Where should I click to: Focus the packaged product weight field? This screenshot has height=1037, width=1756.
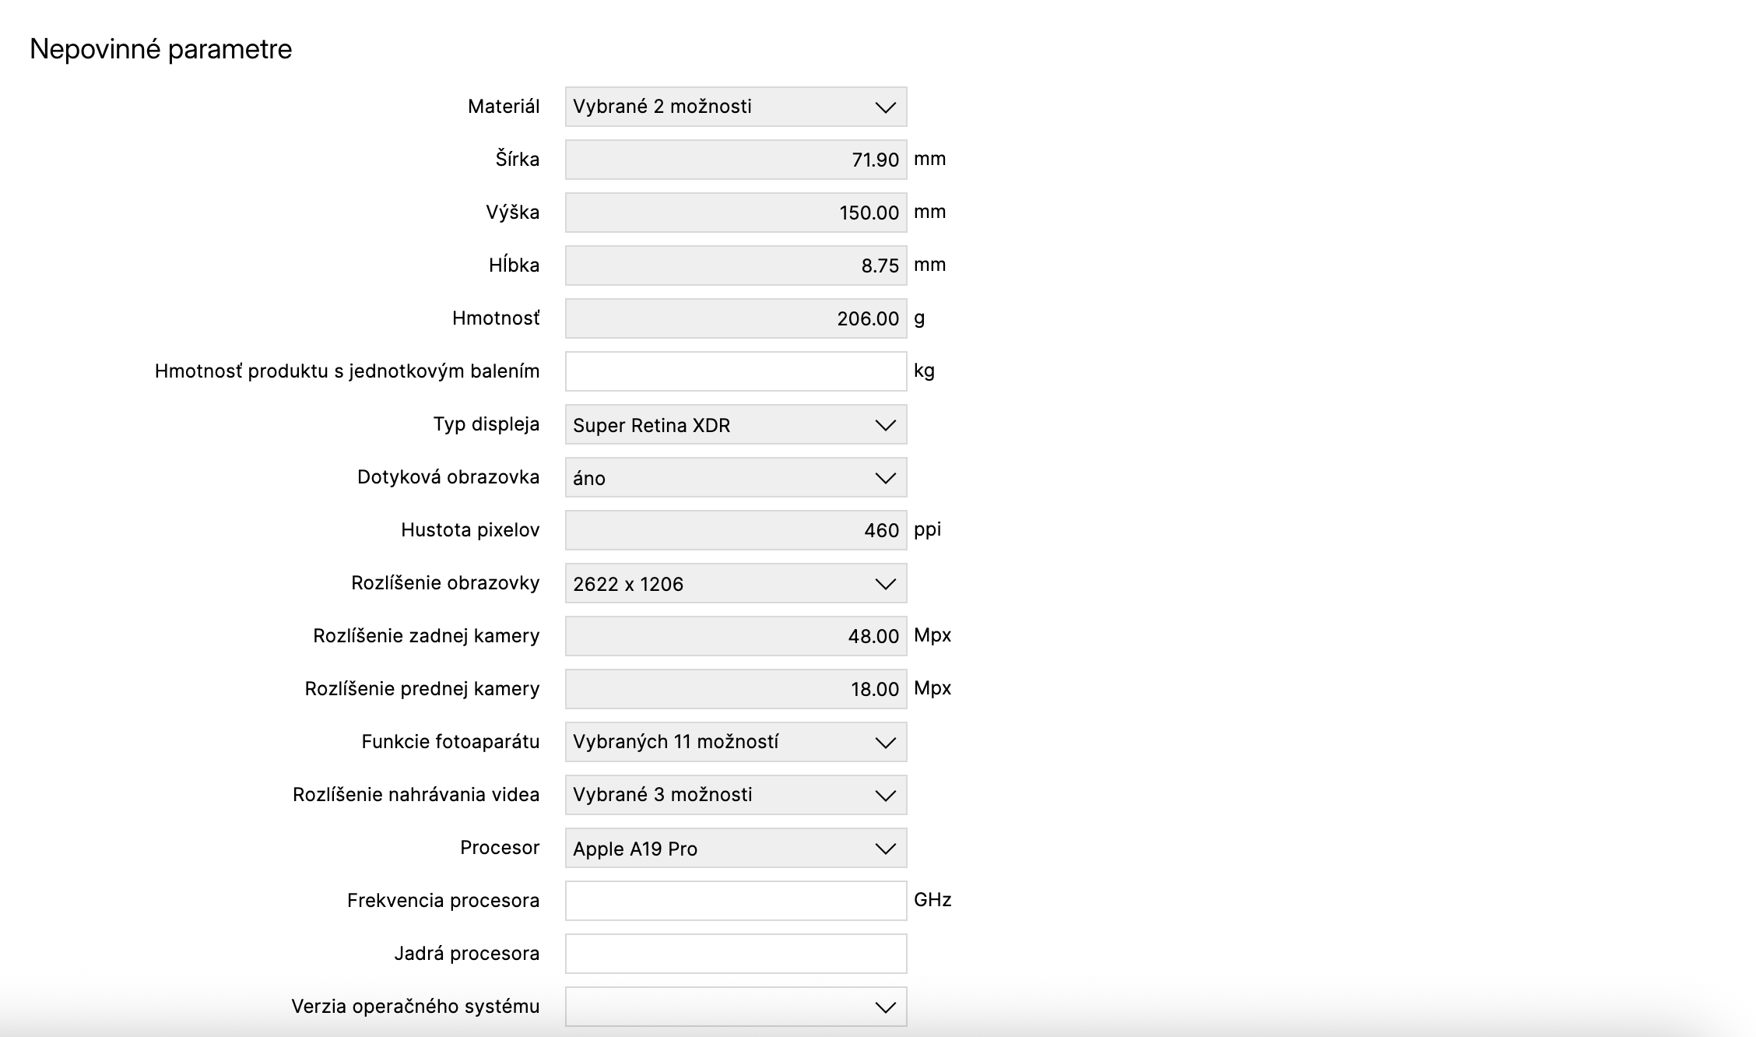(735, 371)
